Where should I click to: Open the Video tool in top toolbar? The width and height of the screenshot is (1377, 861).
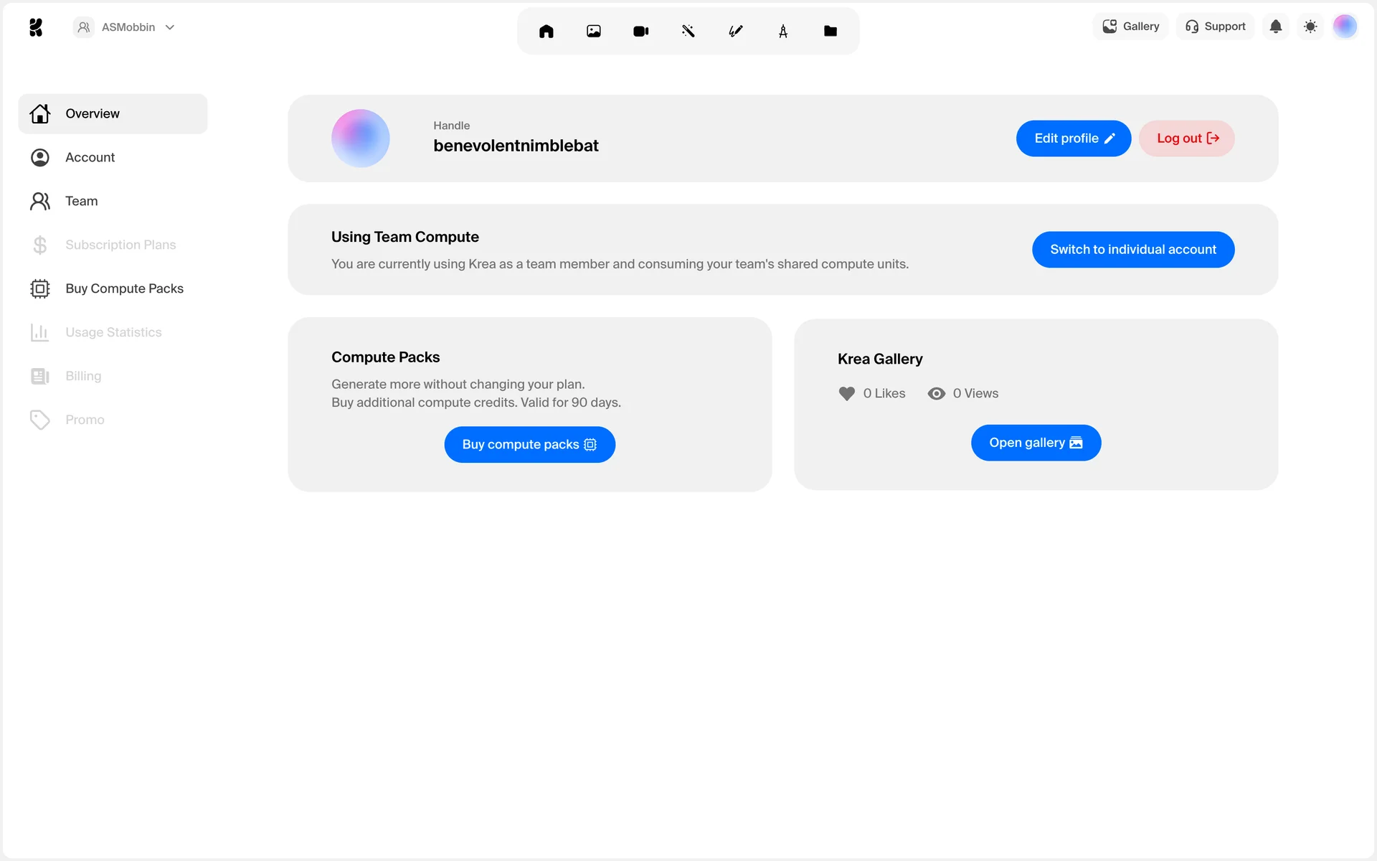[640, 31]
